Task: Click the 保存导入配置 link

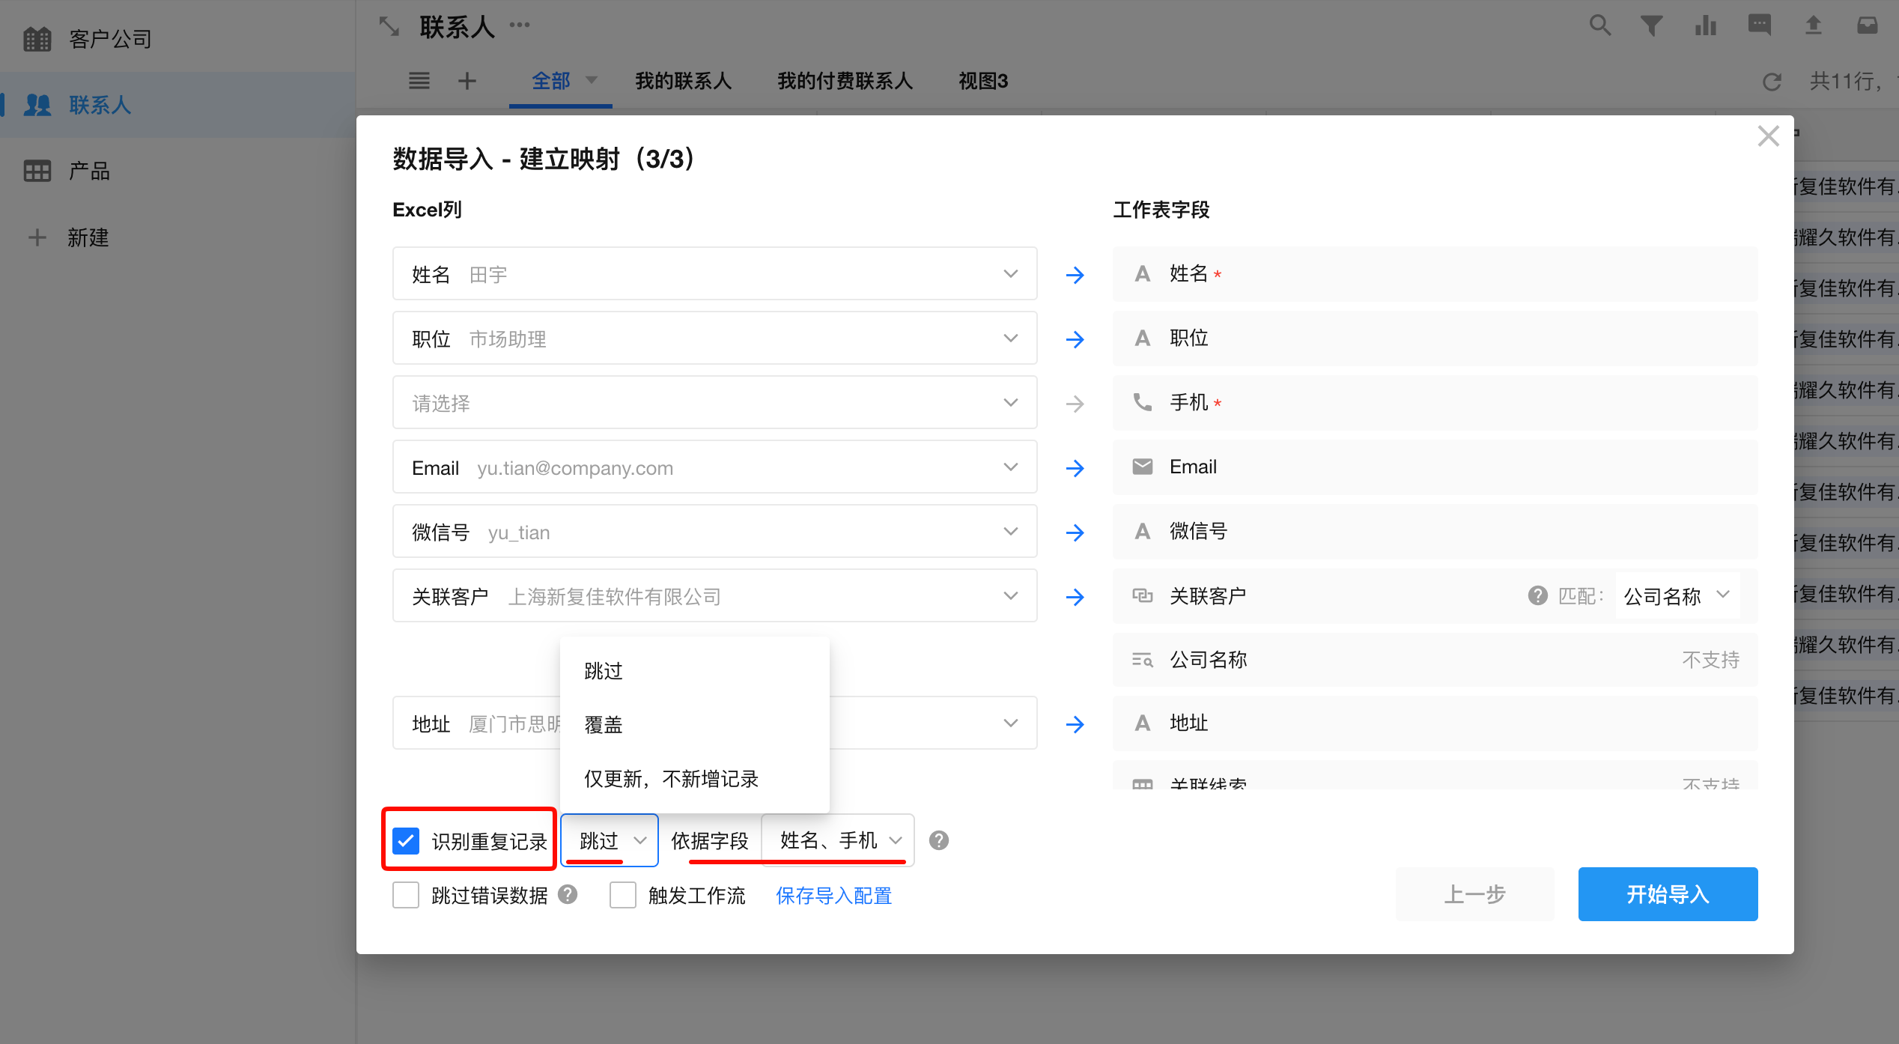Action: click(x=833, y=896)
